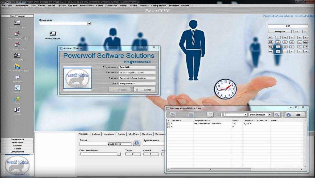315x178 pixels.
Task: Click the Invia email envelope icon
Action: click(17, 77)
